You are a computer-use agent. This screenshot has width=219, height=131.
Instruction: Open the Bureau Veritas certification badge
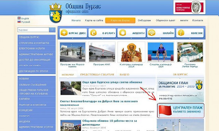(x=189, y=7)
